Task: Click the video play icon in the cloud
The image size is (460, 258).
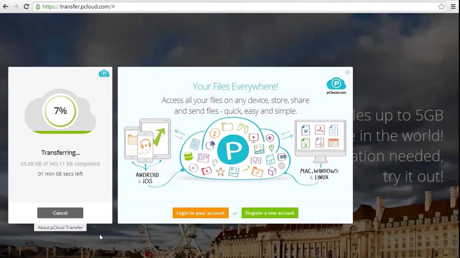Action: click(253, 137)
